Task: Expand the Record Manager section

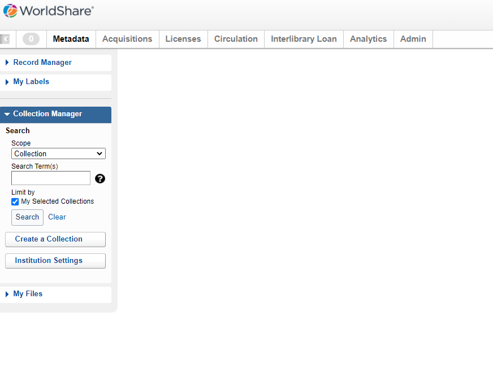Action: [55, 63]
